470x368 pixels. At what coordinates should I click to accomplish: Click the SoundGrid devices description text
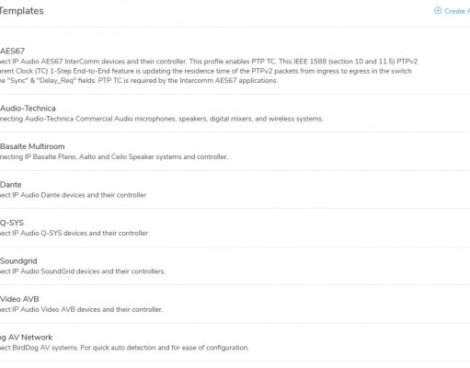point(83,271)
